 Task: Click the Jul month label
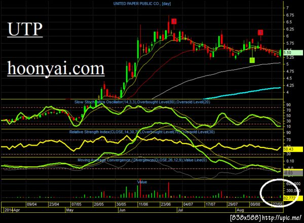click(180, 210)
